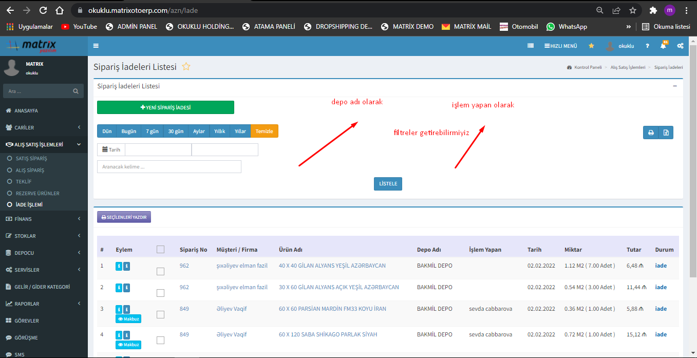Click the sidebar search magnifier icon
Viewport: 697px width, 358px height.
point(76,91)
